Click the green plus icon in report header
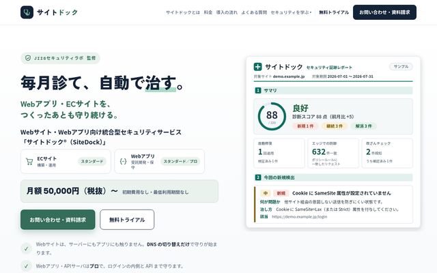 click(257, 67)
